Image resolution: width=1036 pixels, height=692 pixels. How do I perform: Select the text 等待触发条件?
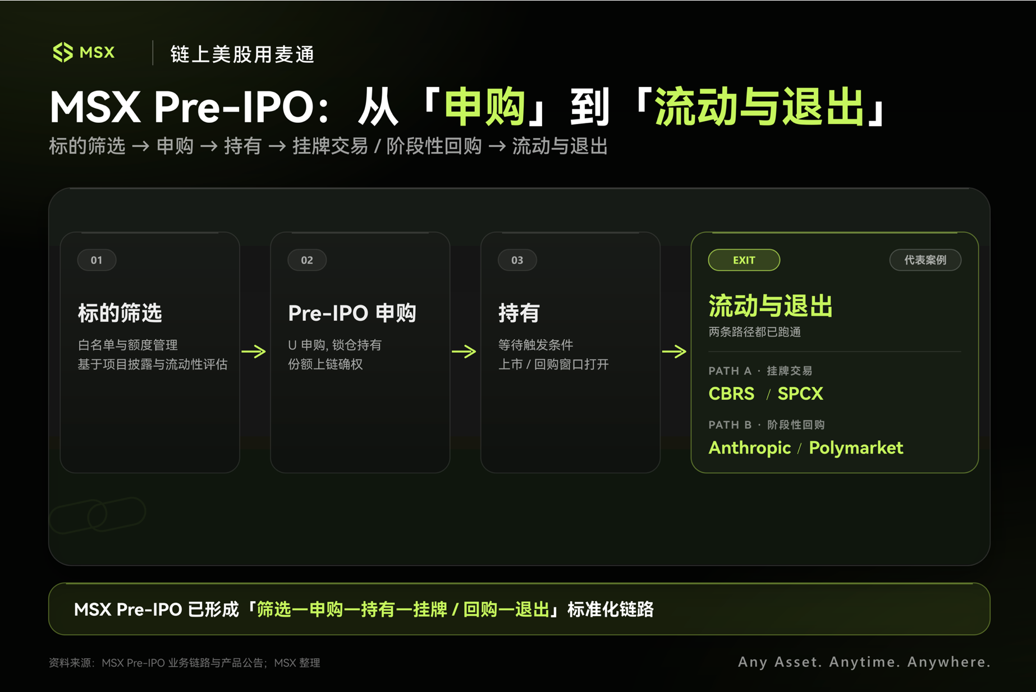535,345
